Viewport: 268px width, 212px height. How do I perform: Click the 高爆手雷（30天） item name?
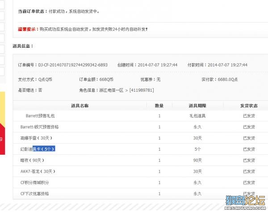click(36, 138)
